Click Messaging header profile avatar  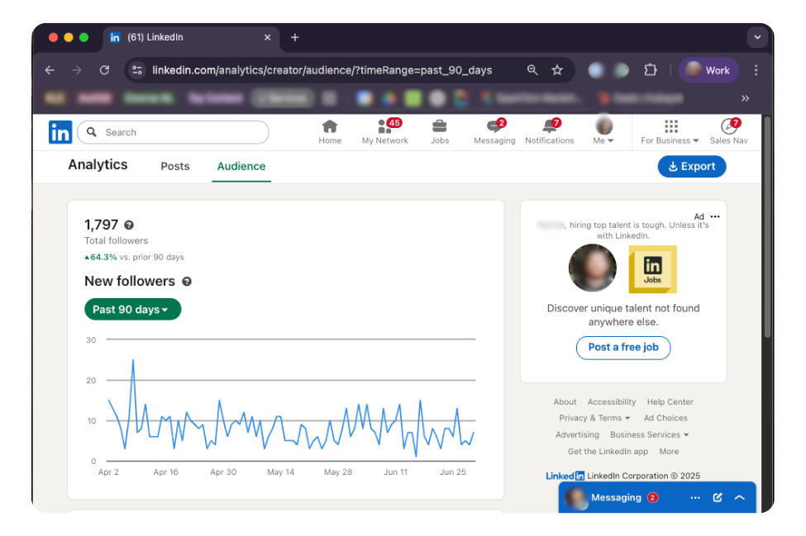pos(575,498)
